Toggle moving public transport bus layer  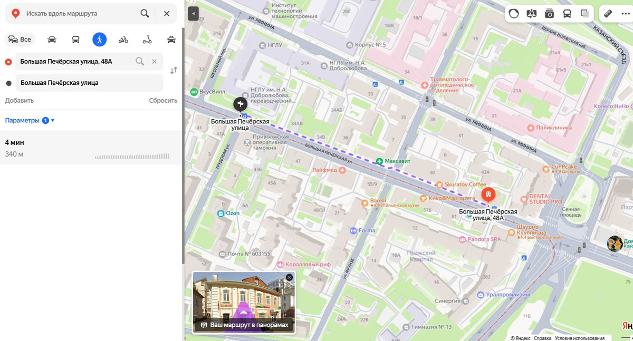567,14
